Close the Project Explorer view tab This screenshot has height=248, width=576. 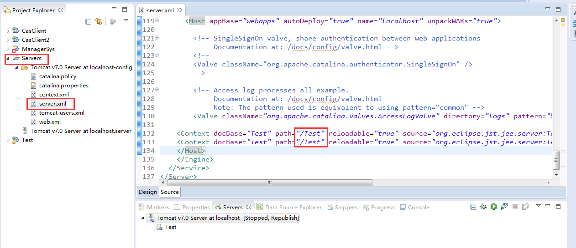pyautogui.click(x=60, y=10)
